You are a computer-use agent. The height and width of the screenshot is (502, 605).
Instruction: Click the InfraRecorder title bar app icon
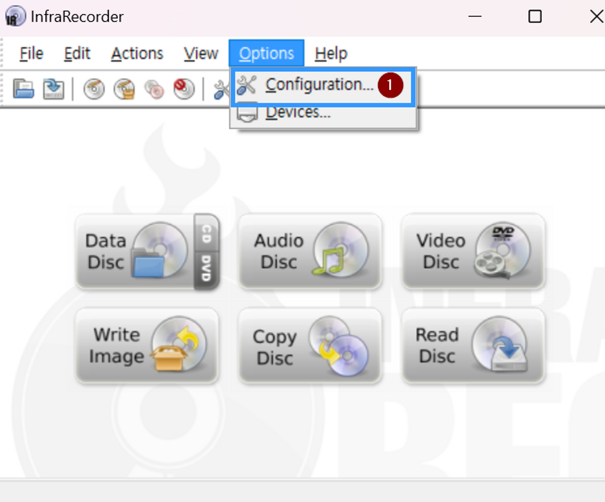click(x=15, y=16)
